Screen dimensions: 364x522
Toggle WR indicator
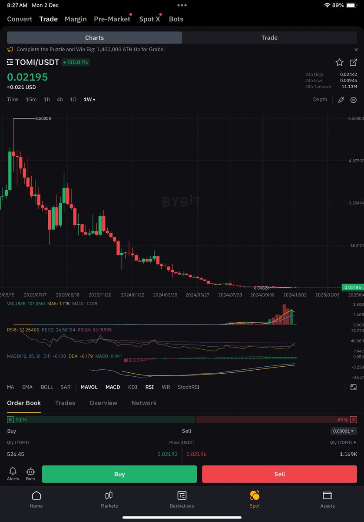166,387
